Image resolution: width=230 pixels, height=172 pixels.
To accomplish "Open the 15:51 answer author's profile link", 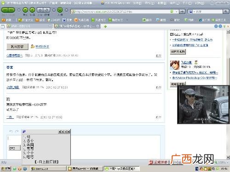I will click(x=13, y=87).
